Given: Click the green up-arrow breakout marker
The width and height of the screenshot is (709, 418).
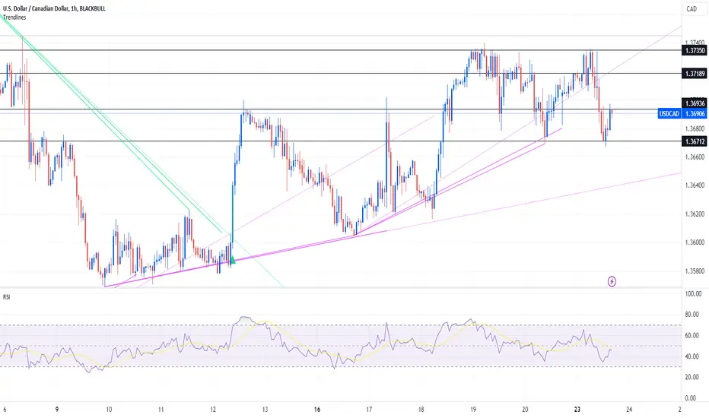Looking at the screenshot, I should pyautogui.click(x=233, y=260).
